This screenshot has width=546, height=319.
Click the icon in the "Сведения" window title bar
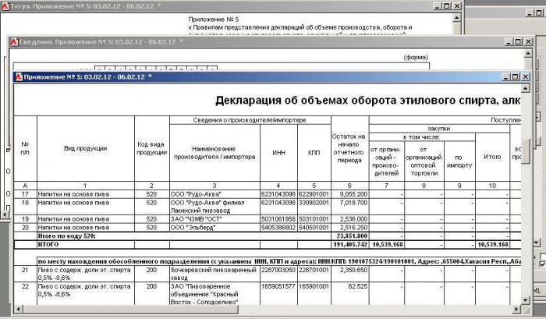pyautogui.click(x=13, y=41)
